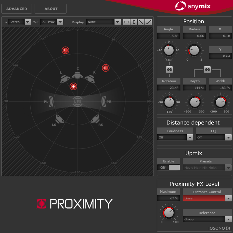Click the Depth 144 % field

click(194, 88)
